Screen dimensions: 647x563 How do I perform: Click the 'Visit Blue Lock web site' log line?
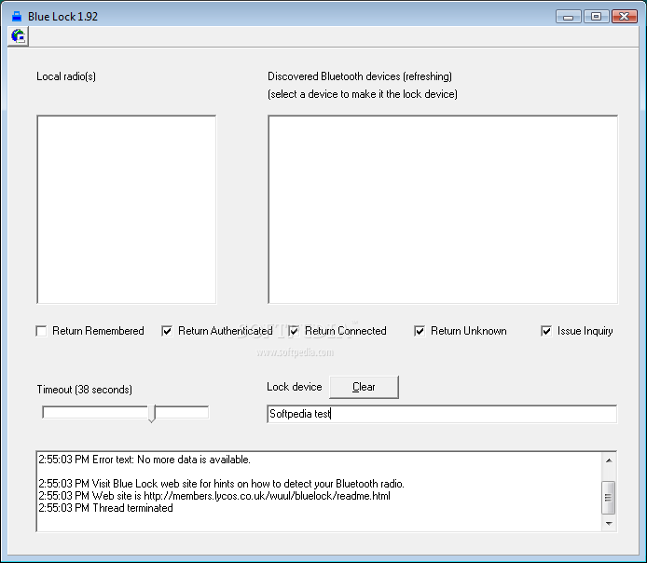click(221, 484)
